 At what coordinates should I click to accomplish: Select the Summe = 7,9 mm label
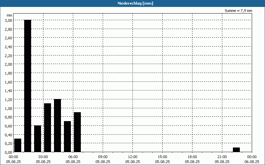(238, 11)
